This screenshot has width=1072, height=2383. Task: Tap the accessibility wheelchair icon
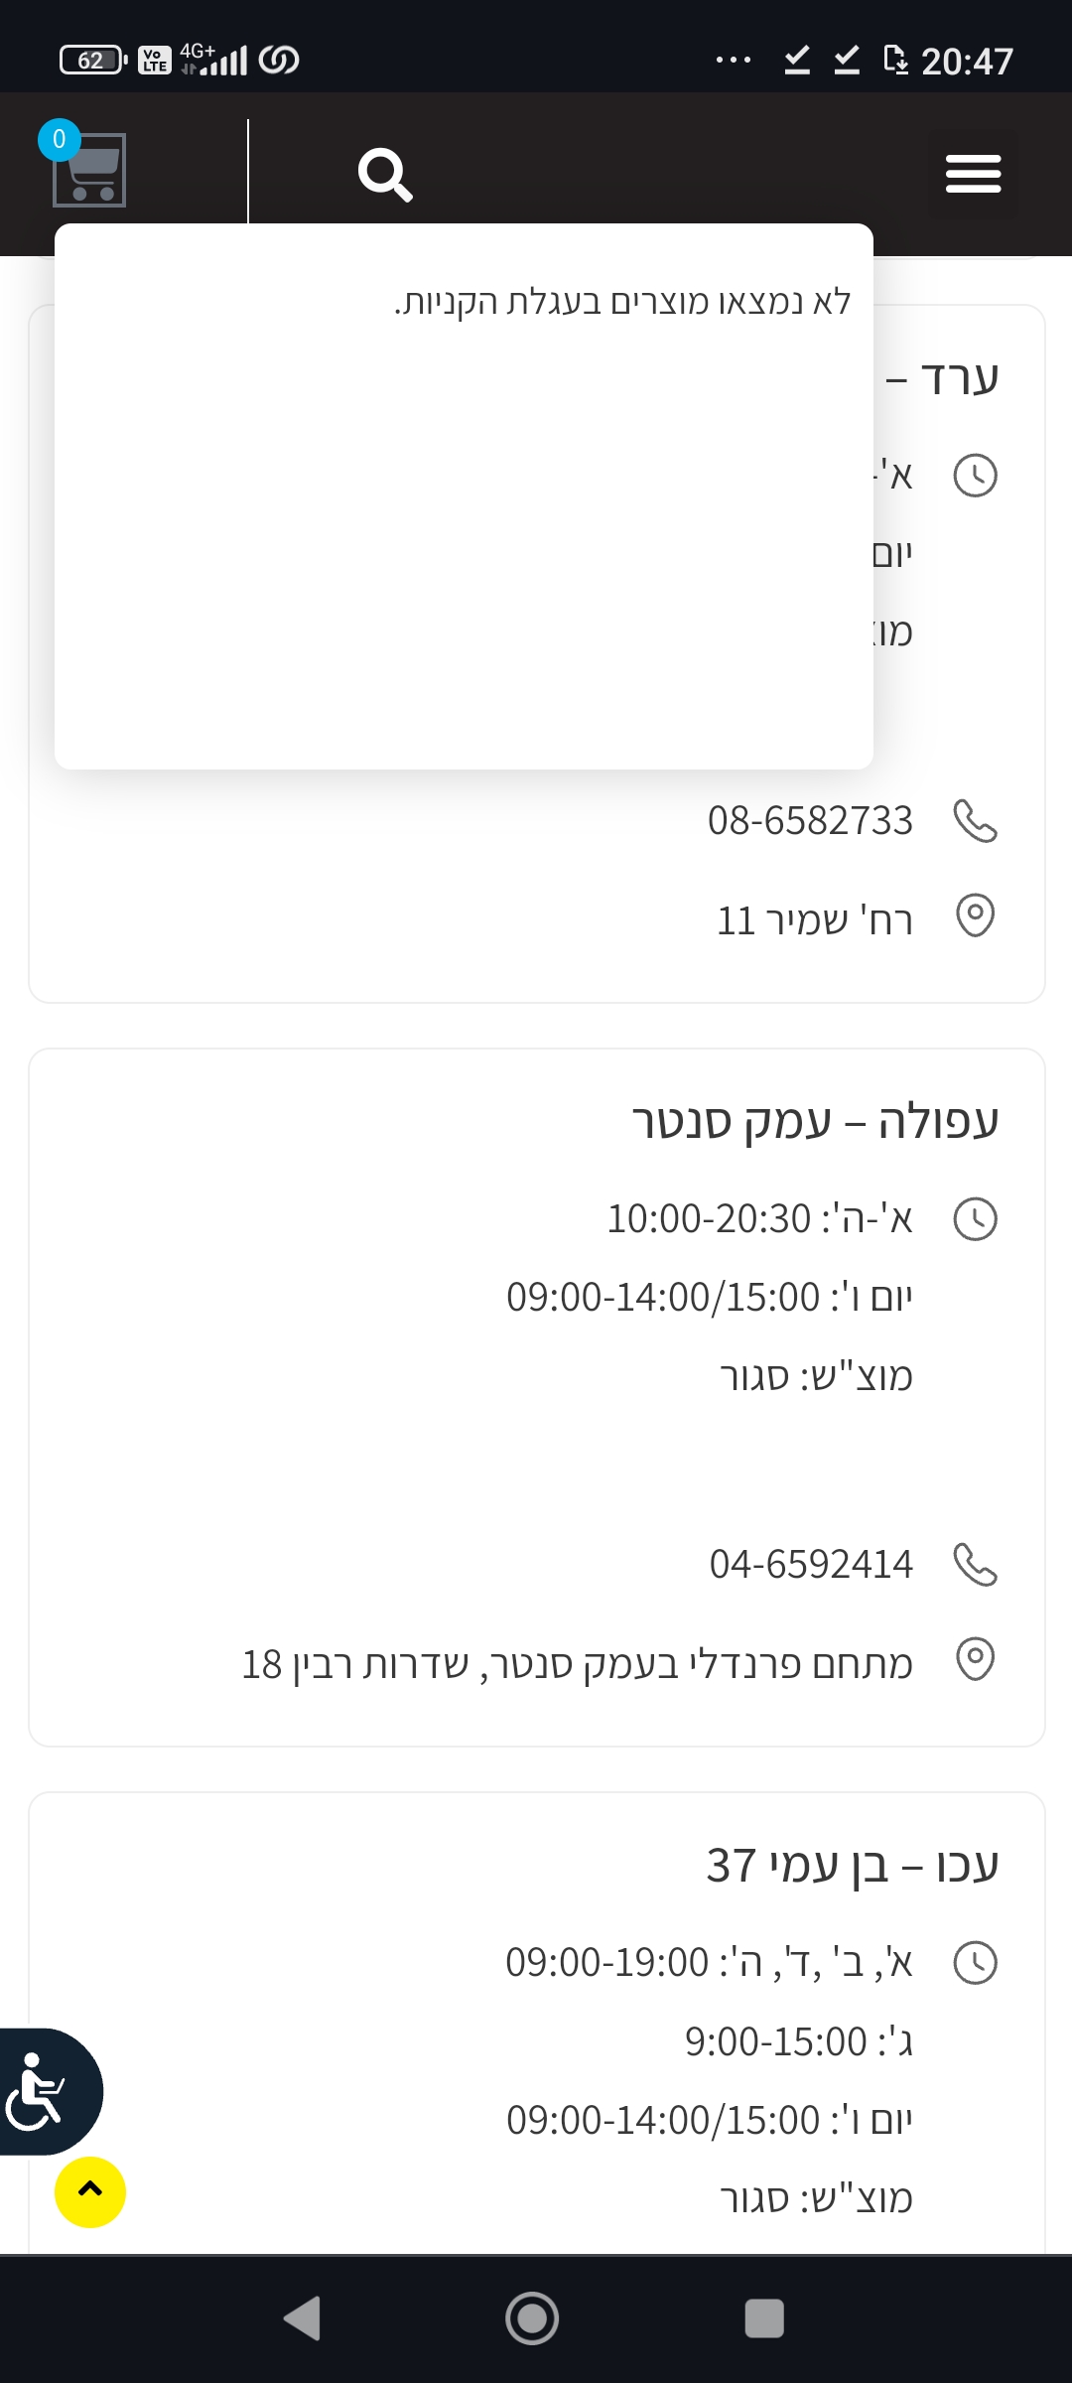point(40,2091)
